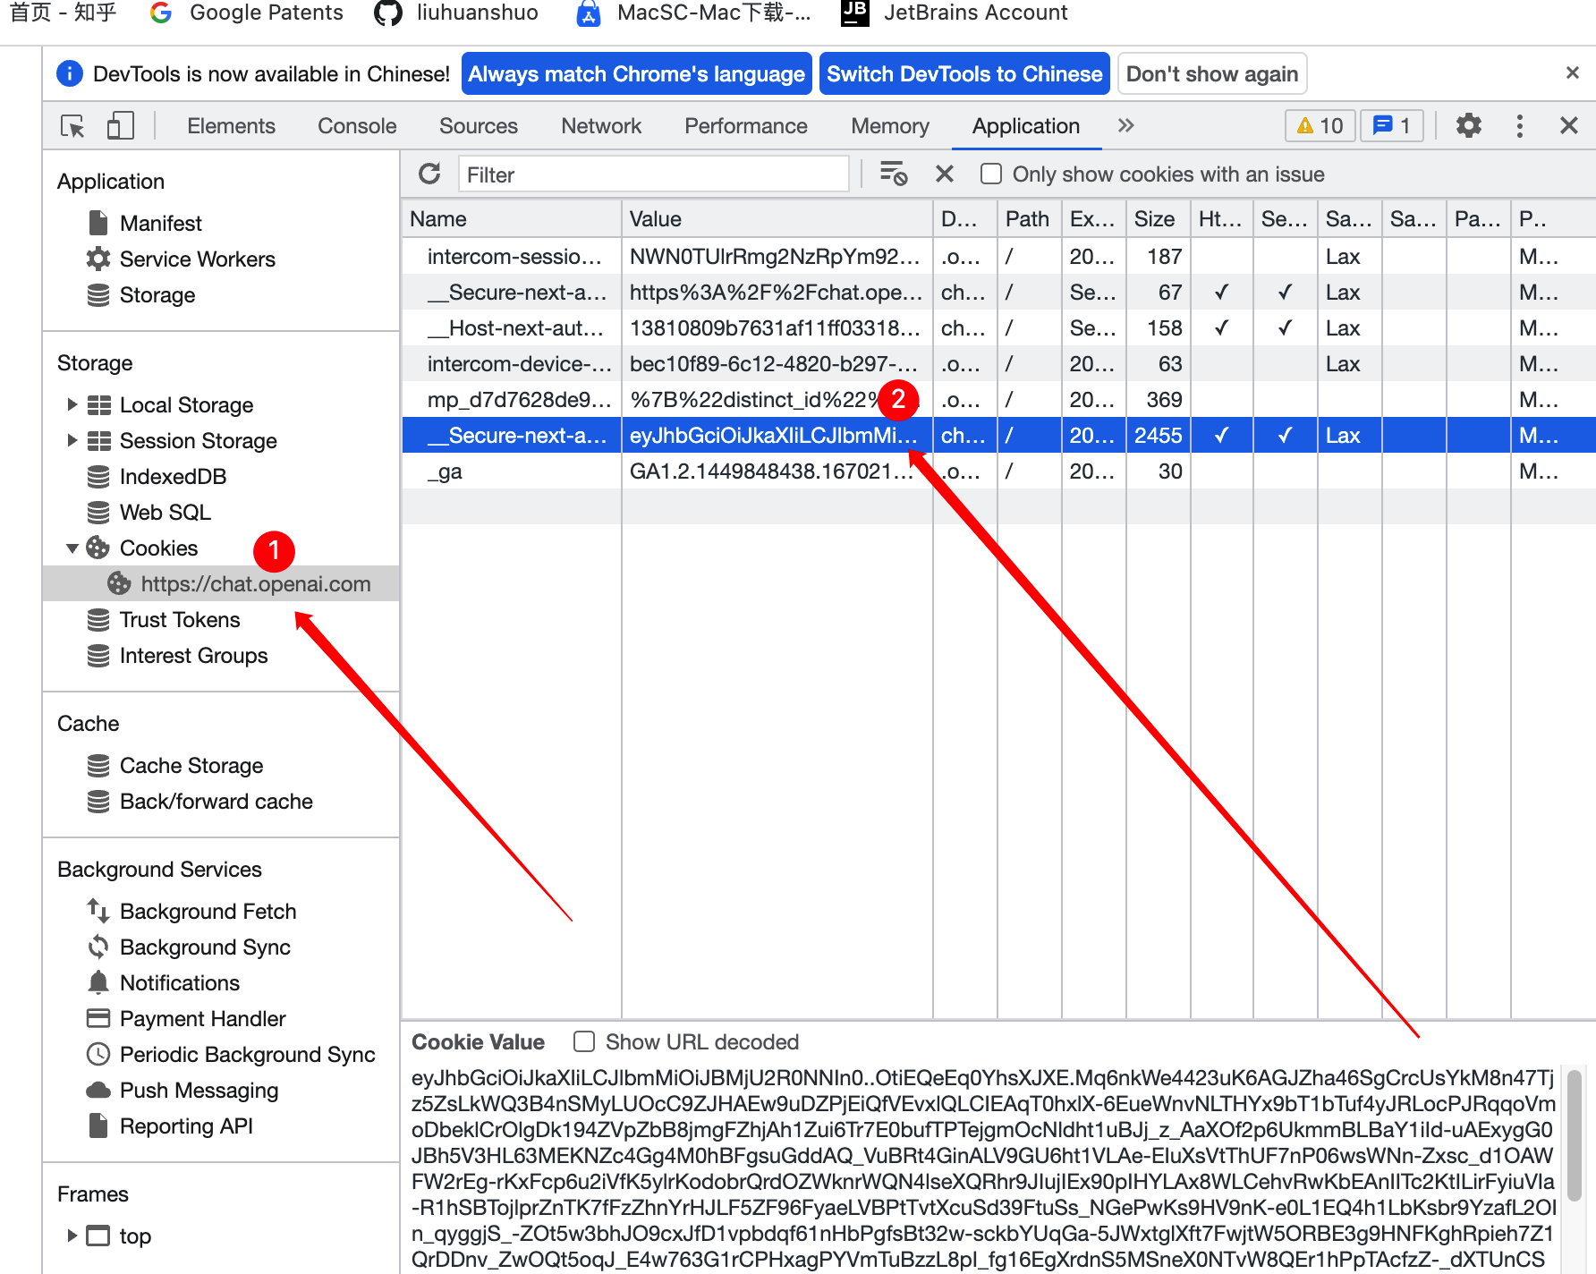Open Push Messaging
Image resolution: width=1596 pixels, height=1274 pixels.
pyautogui.click(x=199, y=1090)
